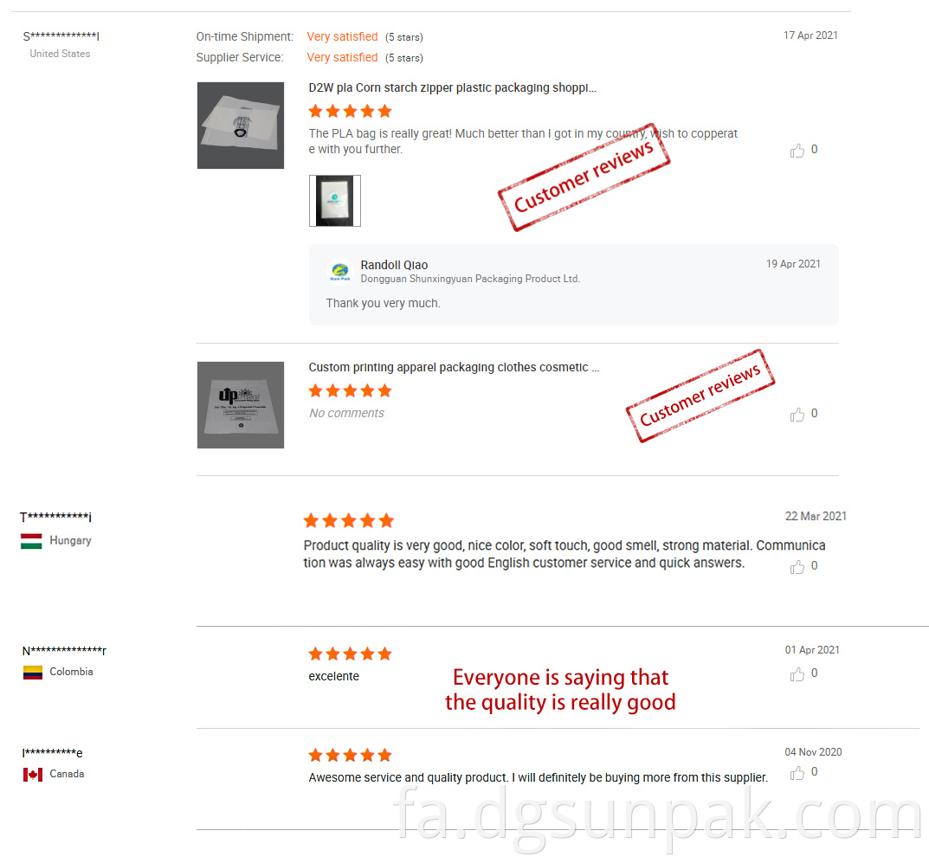This screenshot has height=863, width=929.
Task: Like the PLA bag review with thumbs-up
Action: coord(797,151)
